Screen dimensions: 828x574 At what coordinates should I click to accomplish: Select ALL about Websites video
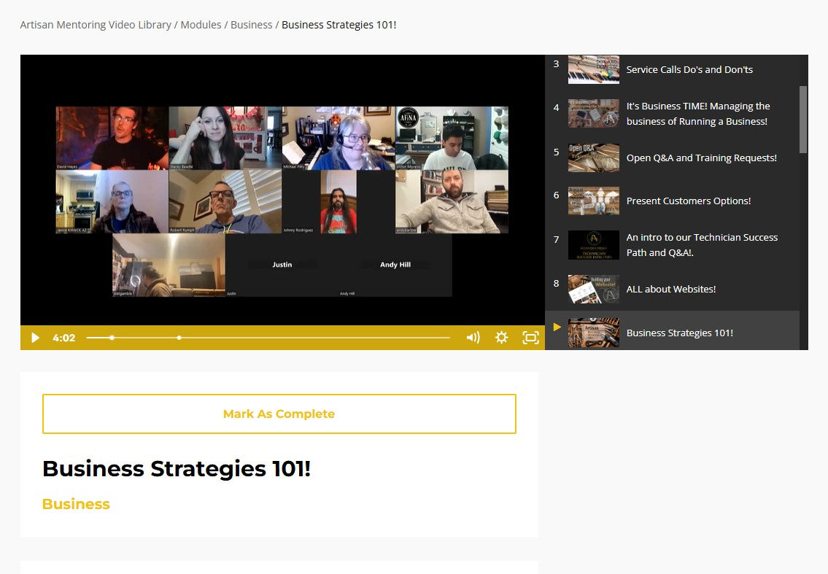[x=670, y=290]
